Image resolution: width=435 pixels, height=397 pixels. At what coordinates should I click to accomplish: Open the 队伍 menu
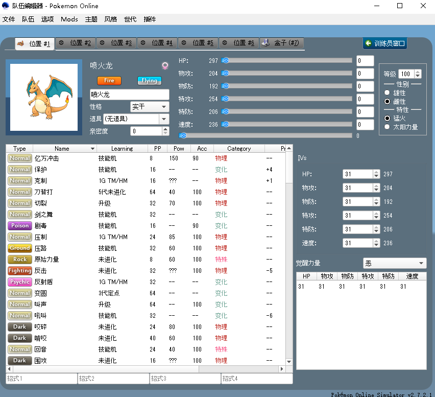tap(28, 19)
